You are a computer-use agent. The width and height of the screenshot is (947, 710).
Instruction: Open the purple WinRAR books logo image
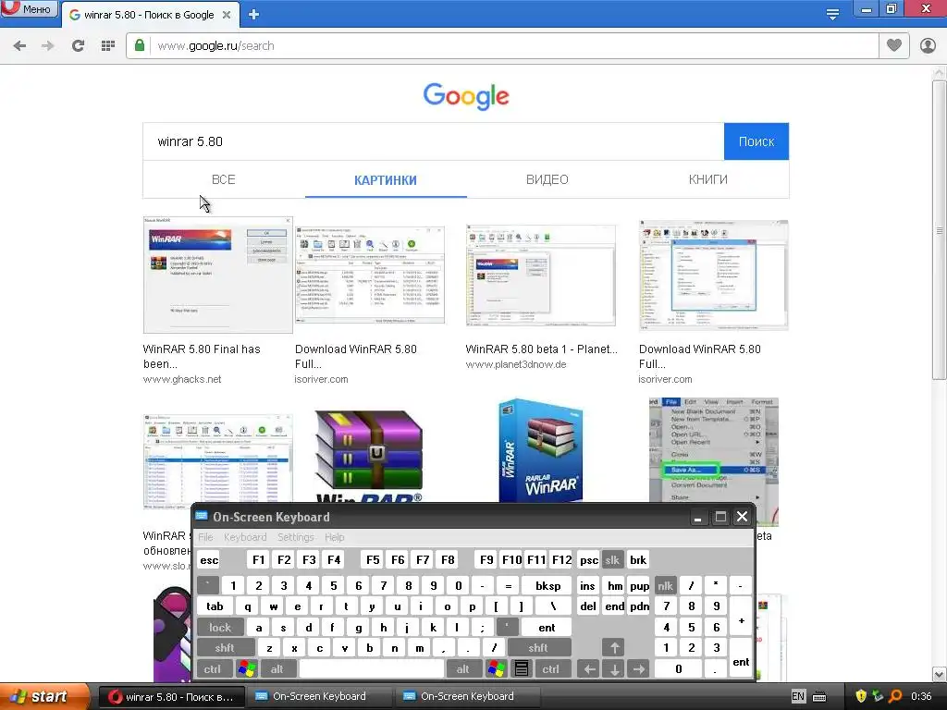pyautogui.click(x=369, y=456)
